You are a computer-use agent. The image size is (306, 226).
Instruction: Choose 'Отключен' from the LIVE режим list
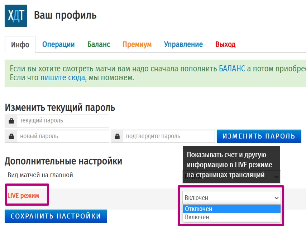(x=231, y=209)
